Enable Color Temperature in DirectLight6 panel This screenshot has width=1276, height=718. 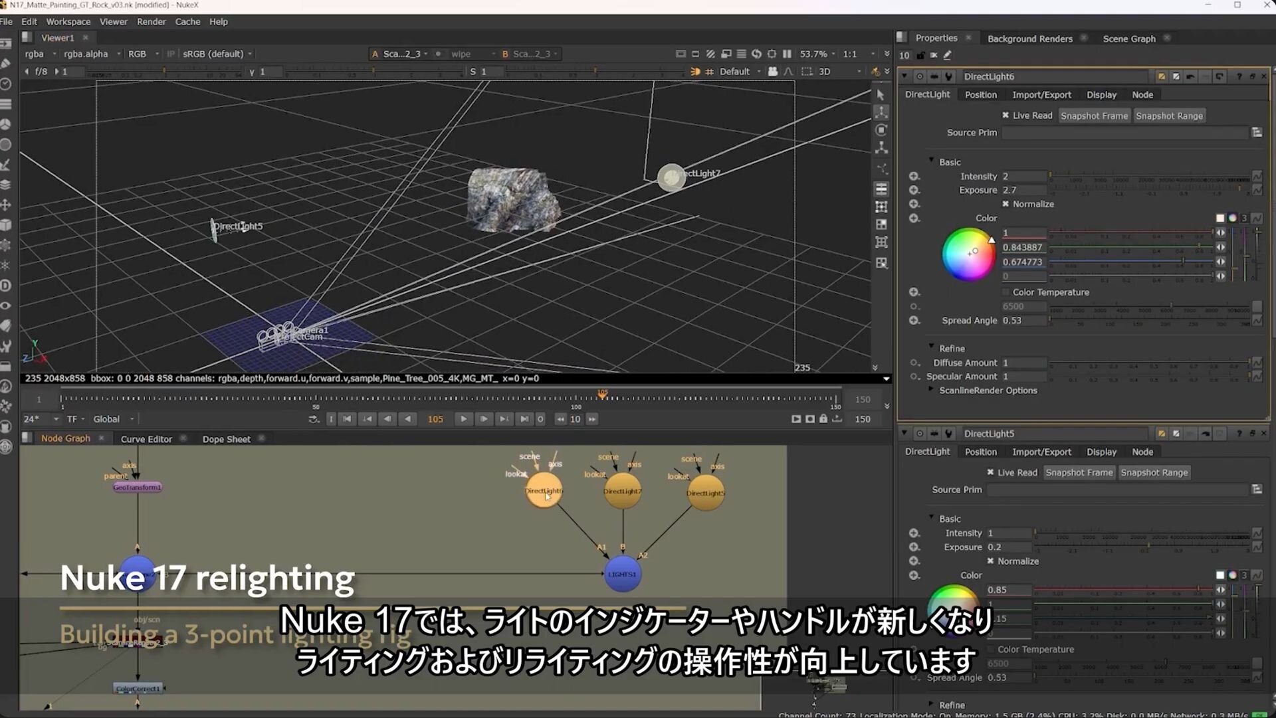click(1006, 292)
